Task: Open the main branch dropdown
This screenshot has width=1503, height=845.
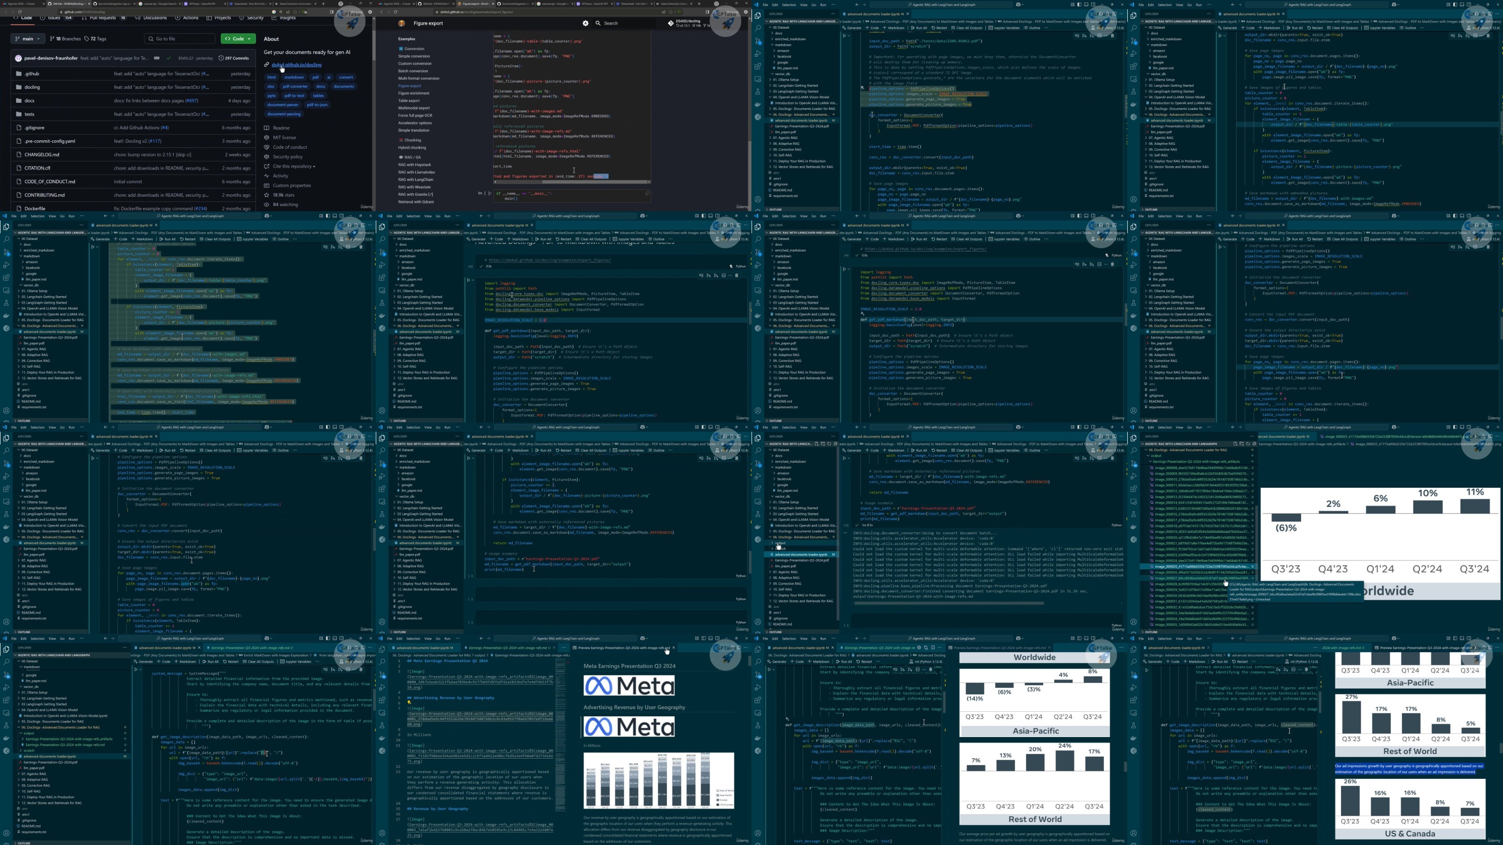Action: point(27,38)
